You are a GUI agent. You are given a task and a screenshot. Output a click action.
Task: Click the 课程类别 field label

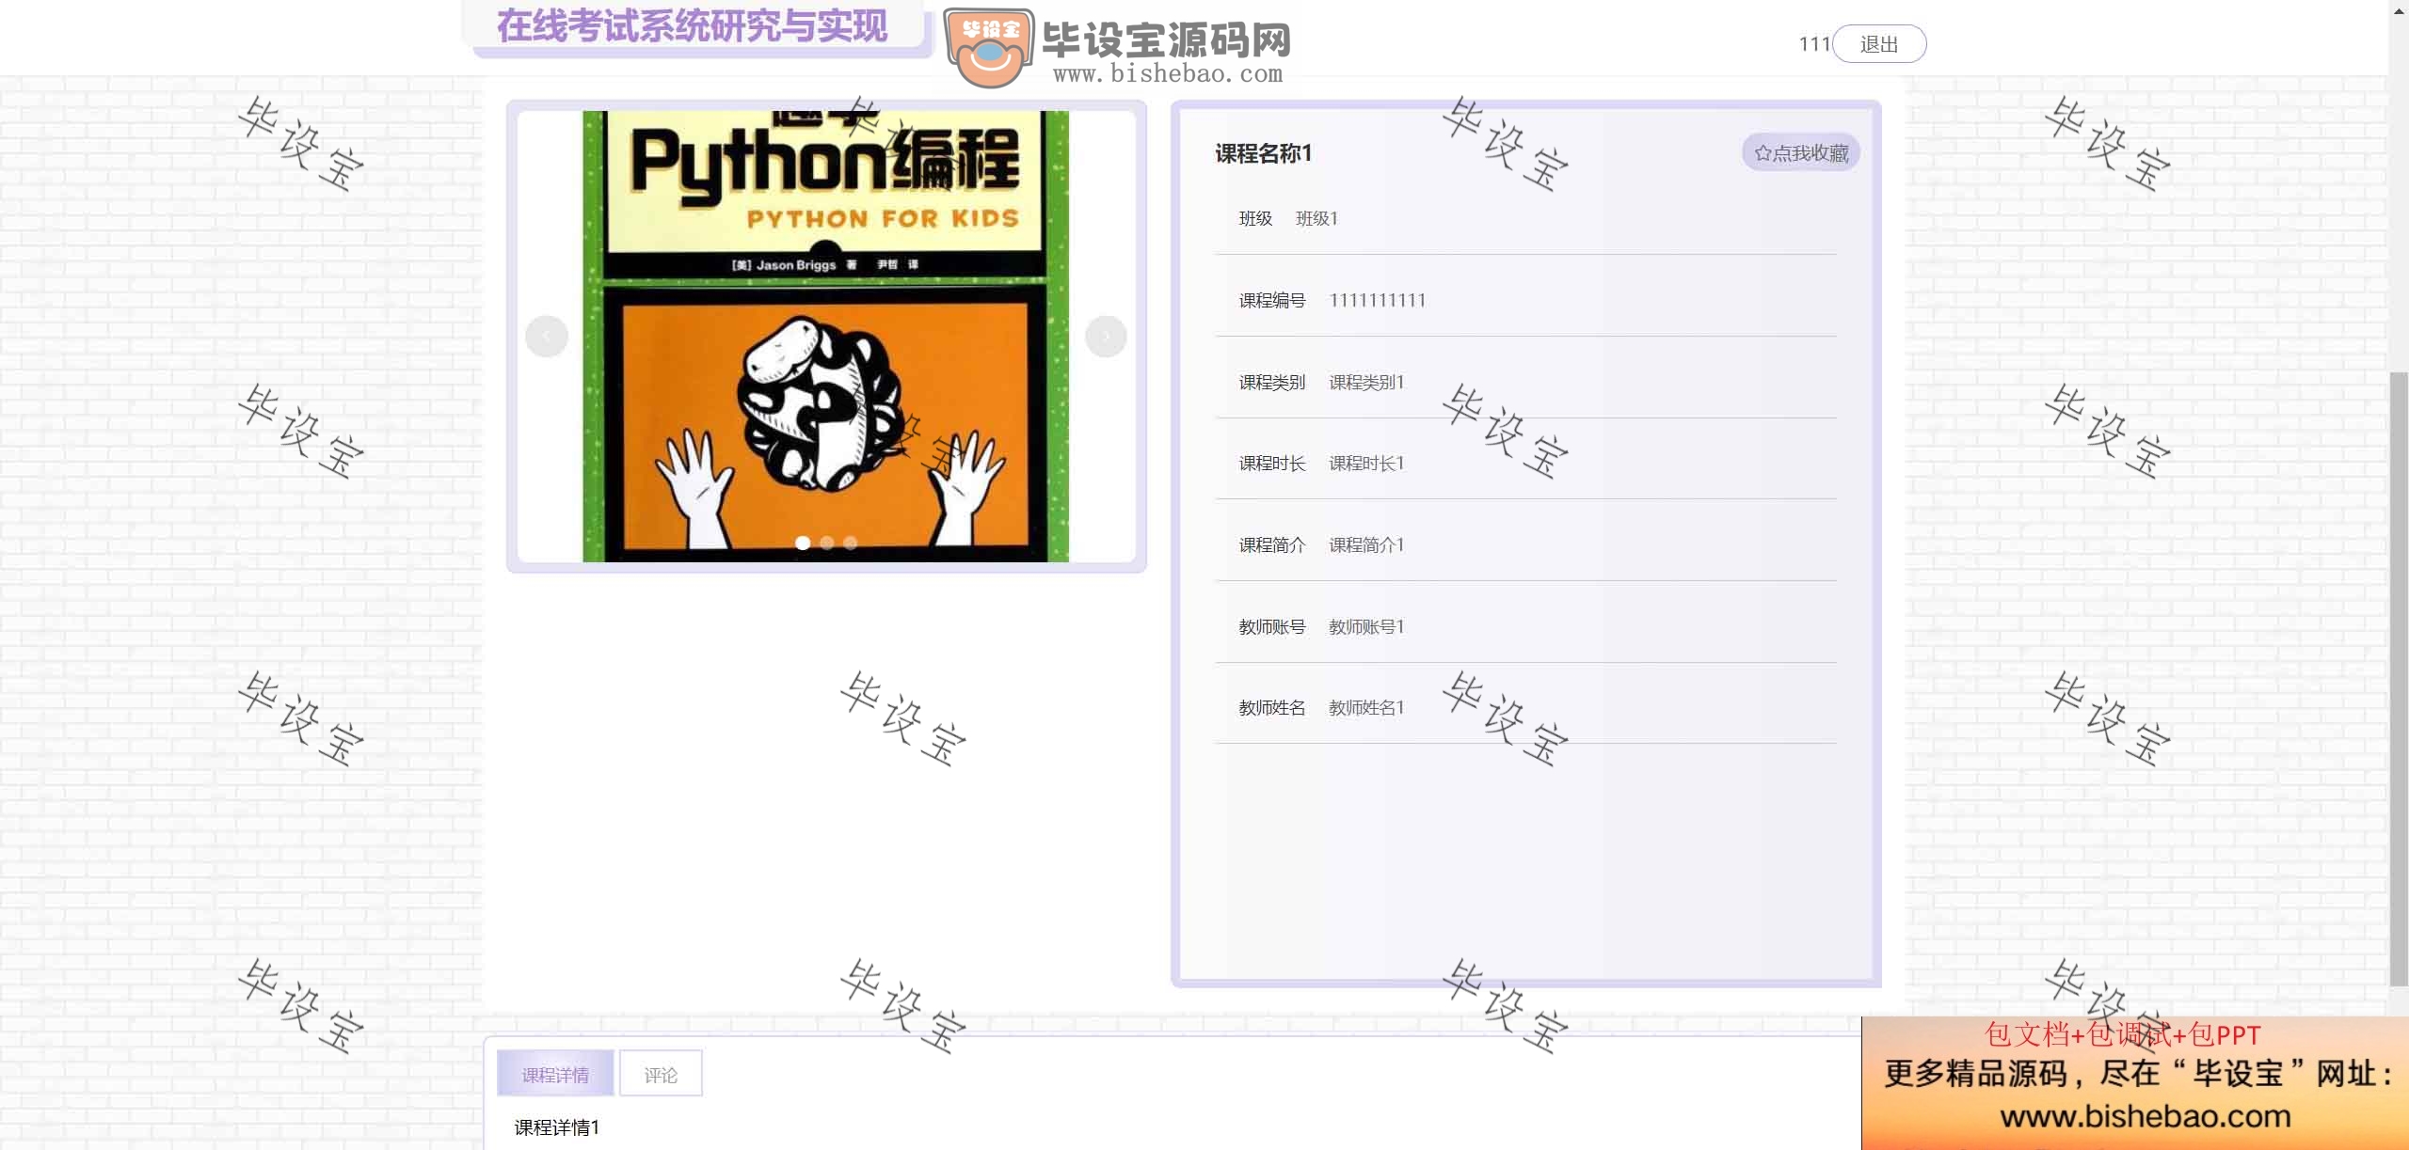(1272, 383)
